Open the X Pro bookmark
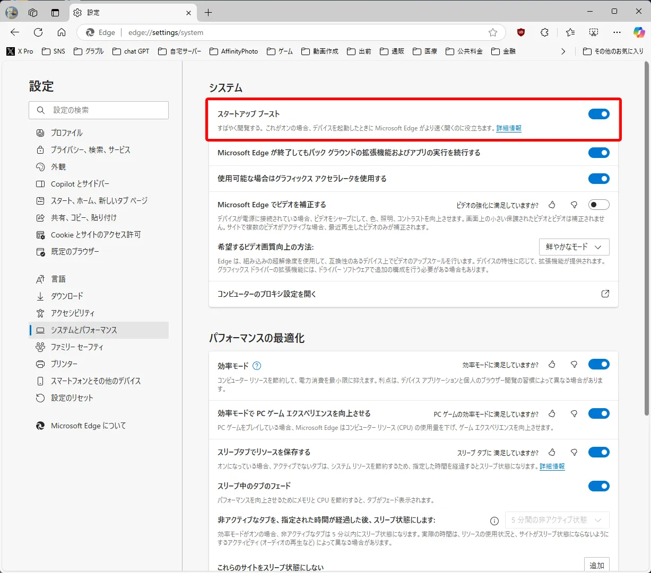This screenshot has width=651, height=573. point(20,51)
